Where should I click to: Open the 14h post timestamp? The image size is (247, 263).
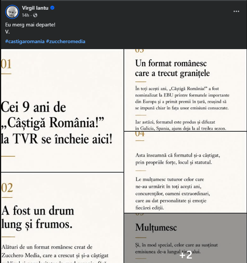(x=26, y=15)
